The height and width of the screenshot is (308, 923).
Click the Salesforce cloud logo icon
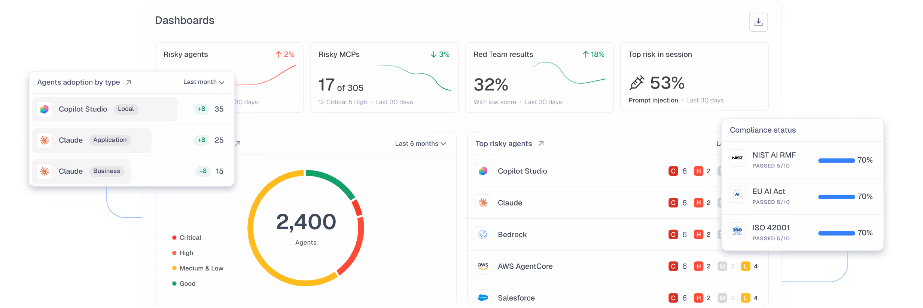pos(483,298)
